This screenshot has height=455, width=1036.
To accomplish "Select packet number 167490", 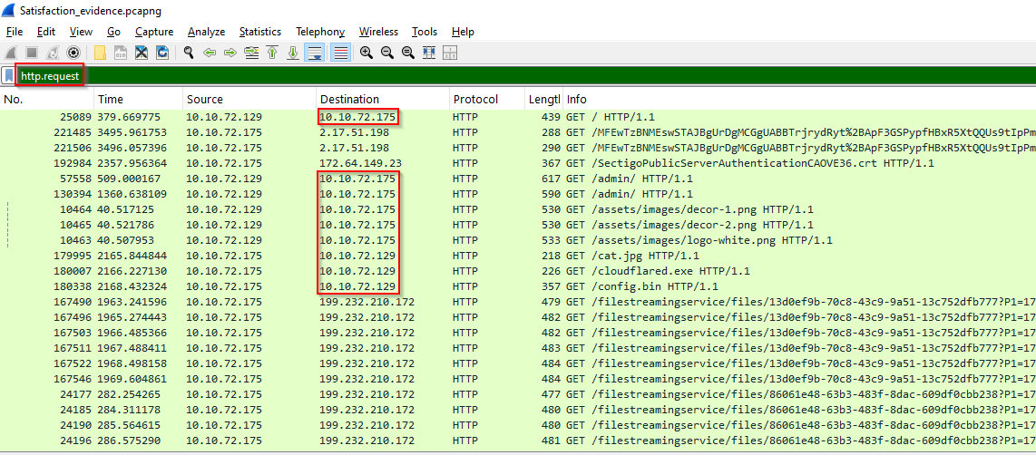I will pyautogui.click(x=518, y=302).
